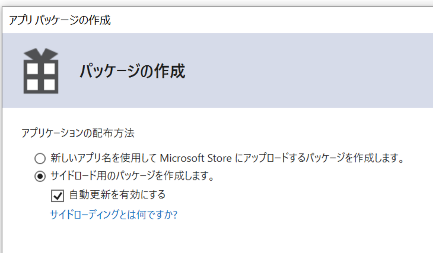Click the gift box package icon
Screen dimensions: 433x253
pos(41,71)
